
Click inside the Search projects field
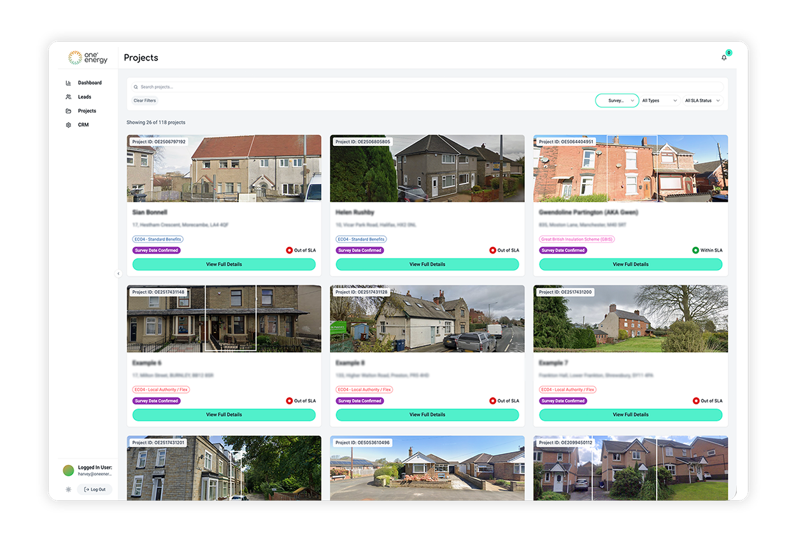coord(427,87)
